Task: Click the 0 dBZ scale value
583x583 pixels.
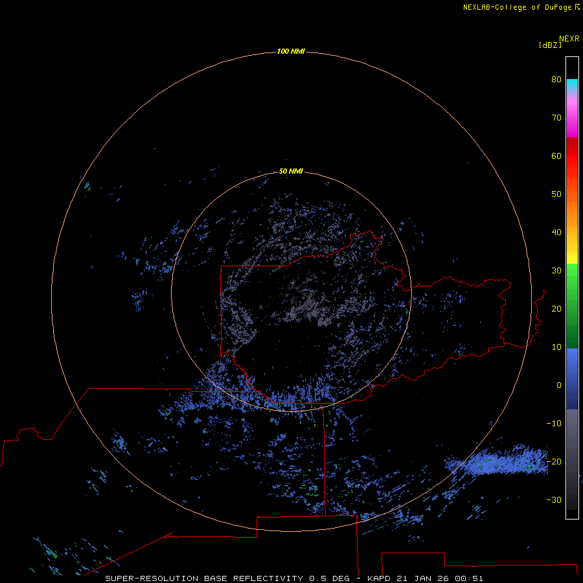Action: coord(559,385)
